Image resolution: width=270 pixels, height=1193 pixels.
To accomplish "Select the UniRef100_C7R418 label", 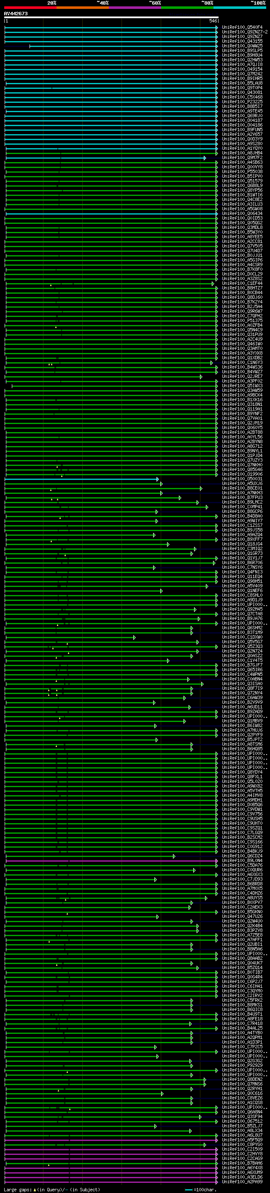I will [242, 1023].
